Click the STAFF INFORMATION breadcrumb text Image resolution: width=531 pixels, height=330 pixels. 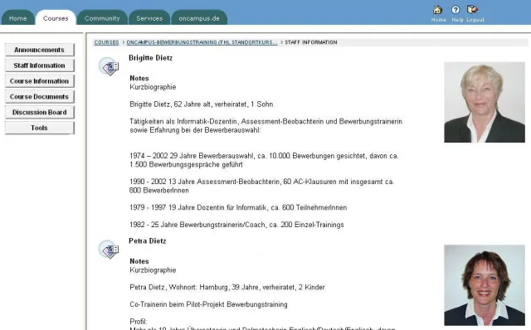pyautogui.click(x=311, y=42)
